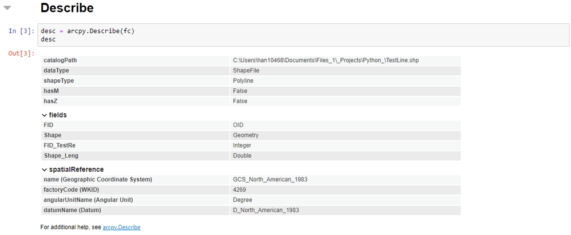The height and width of the screenshot is (235, 571).
Task: Click the Out[3] output prompt
Action: click(x=21, y=54)
